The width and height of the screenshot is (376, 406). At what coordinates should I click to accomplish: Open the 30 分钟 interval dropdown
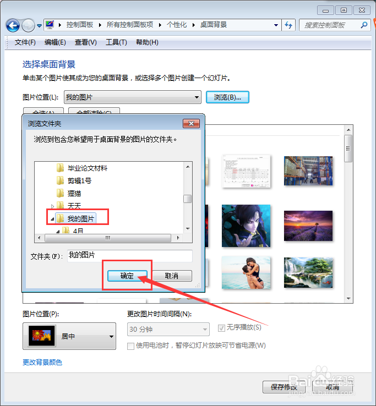(168, 330)
